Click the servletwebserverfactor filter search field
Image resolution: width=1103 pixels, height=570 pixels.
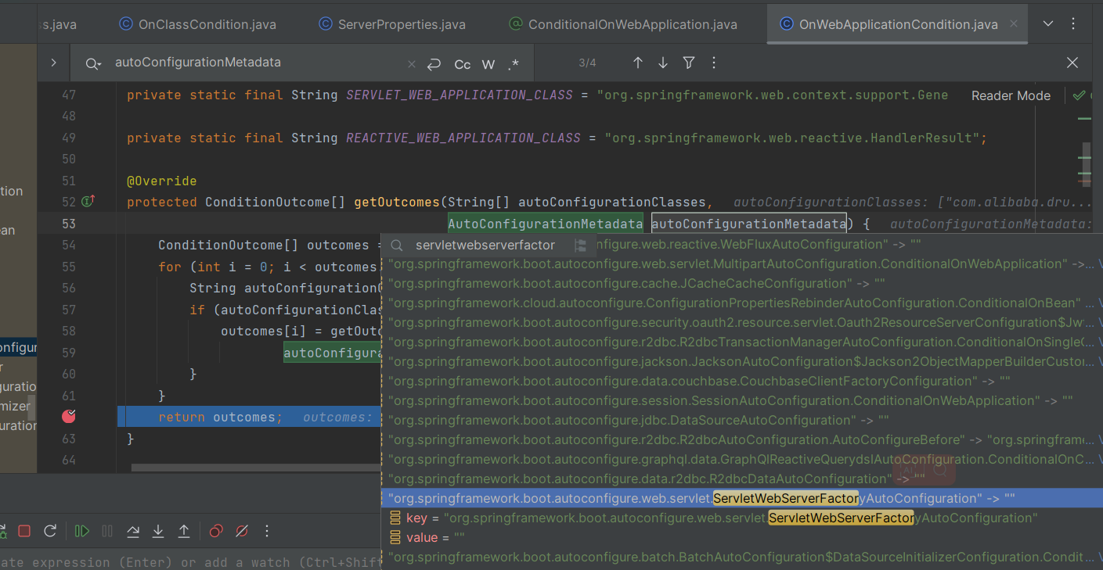(485, 246)
